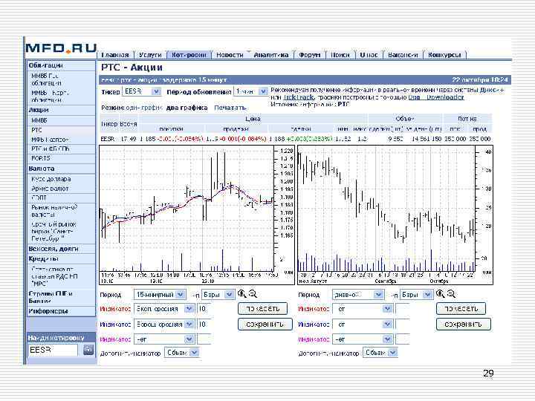The height and width of the screenshot is (401, 535).
Task: Open Страны СНГ и Балтии section
Action: (x=51, y=297)
